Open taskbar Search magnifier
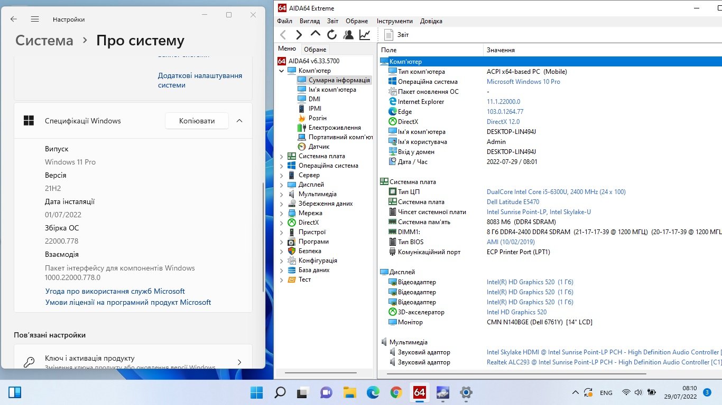 [280, 392]
